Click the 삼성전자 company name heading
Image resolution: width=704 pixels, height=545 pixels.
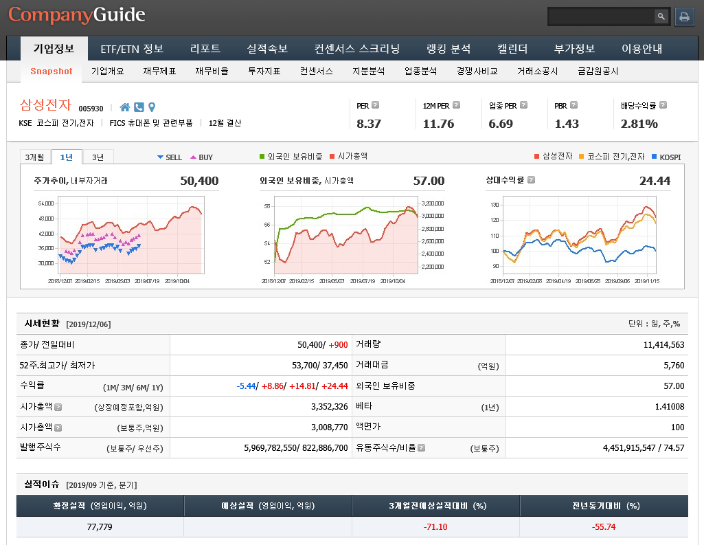45,104
